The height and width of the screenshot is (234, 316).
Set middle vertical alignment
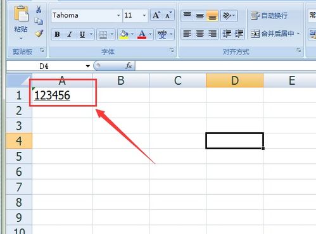click(199, 16)
